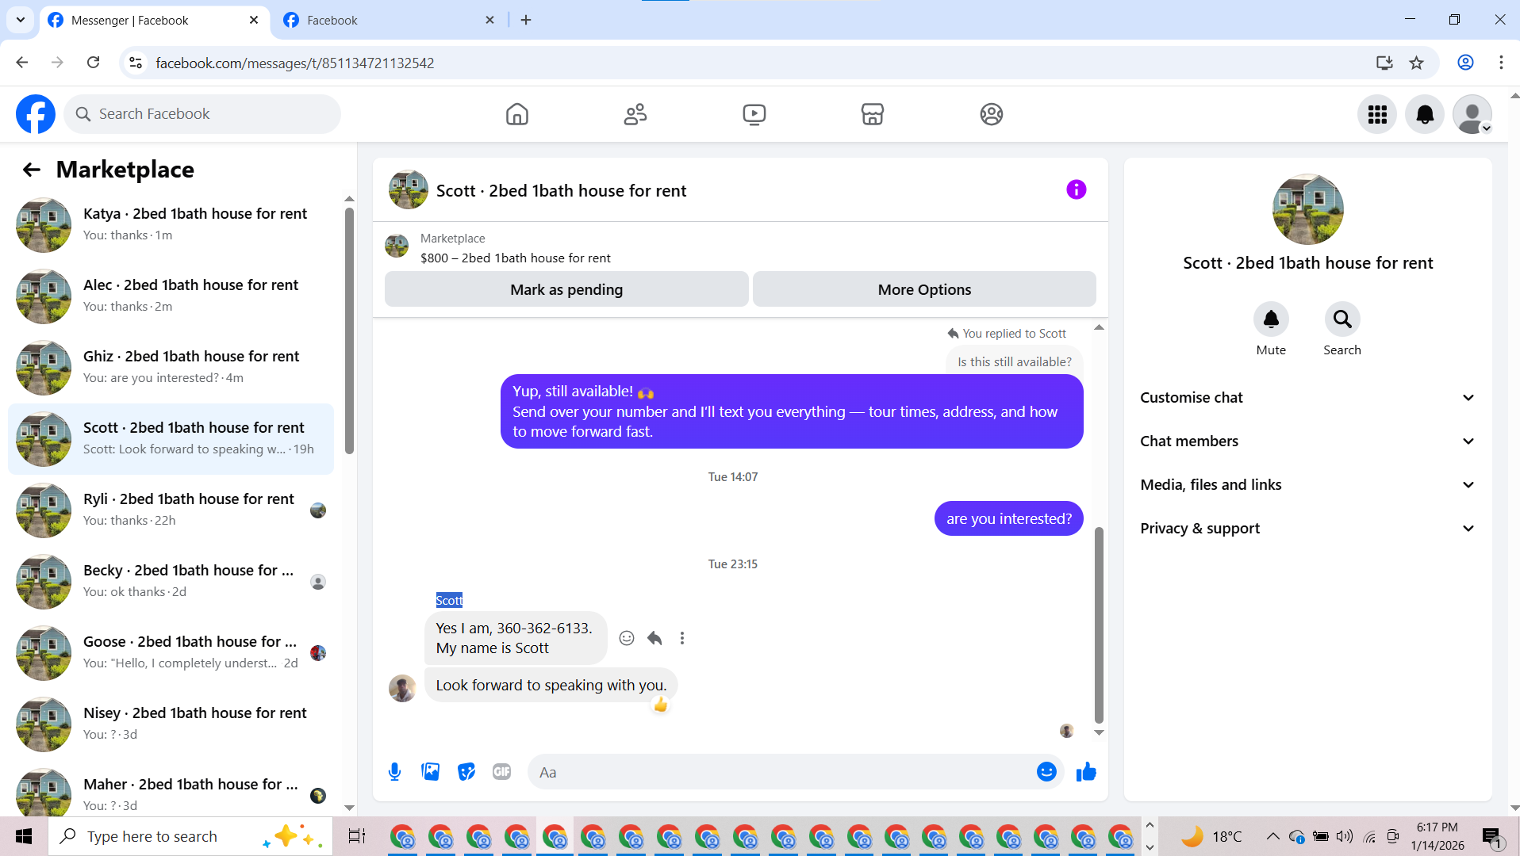1520x856 pixels.
Task: Open the volume icon in system tray
Action: (x=1344, y=836)
